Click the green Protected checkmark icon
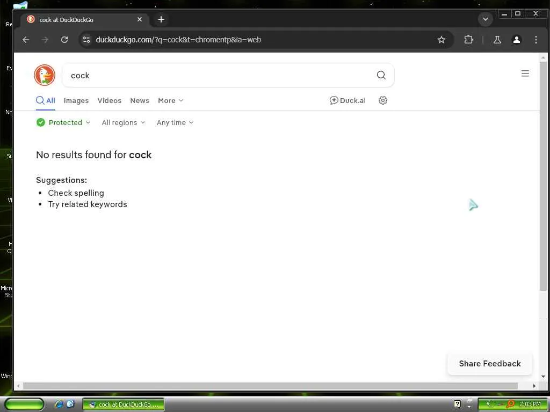 point(41,122)
